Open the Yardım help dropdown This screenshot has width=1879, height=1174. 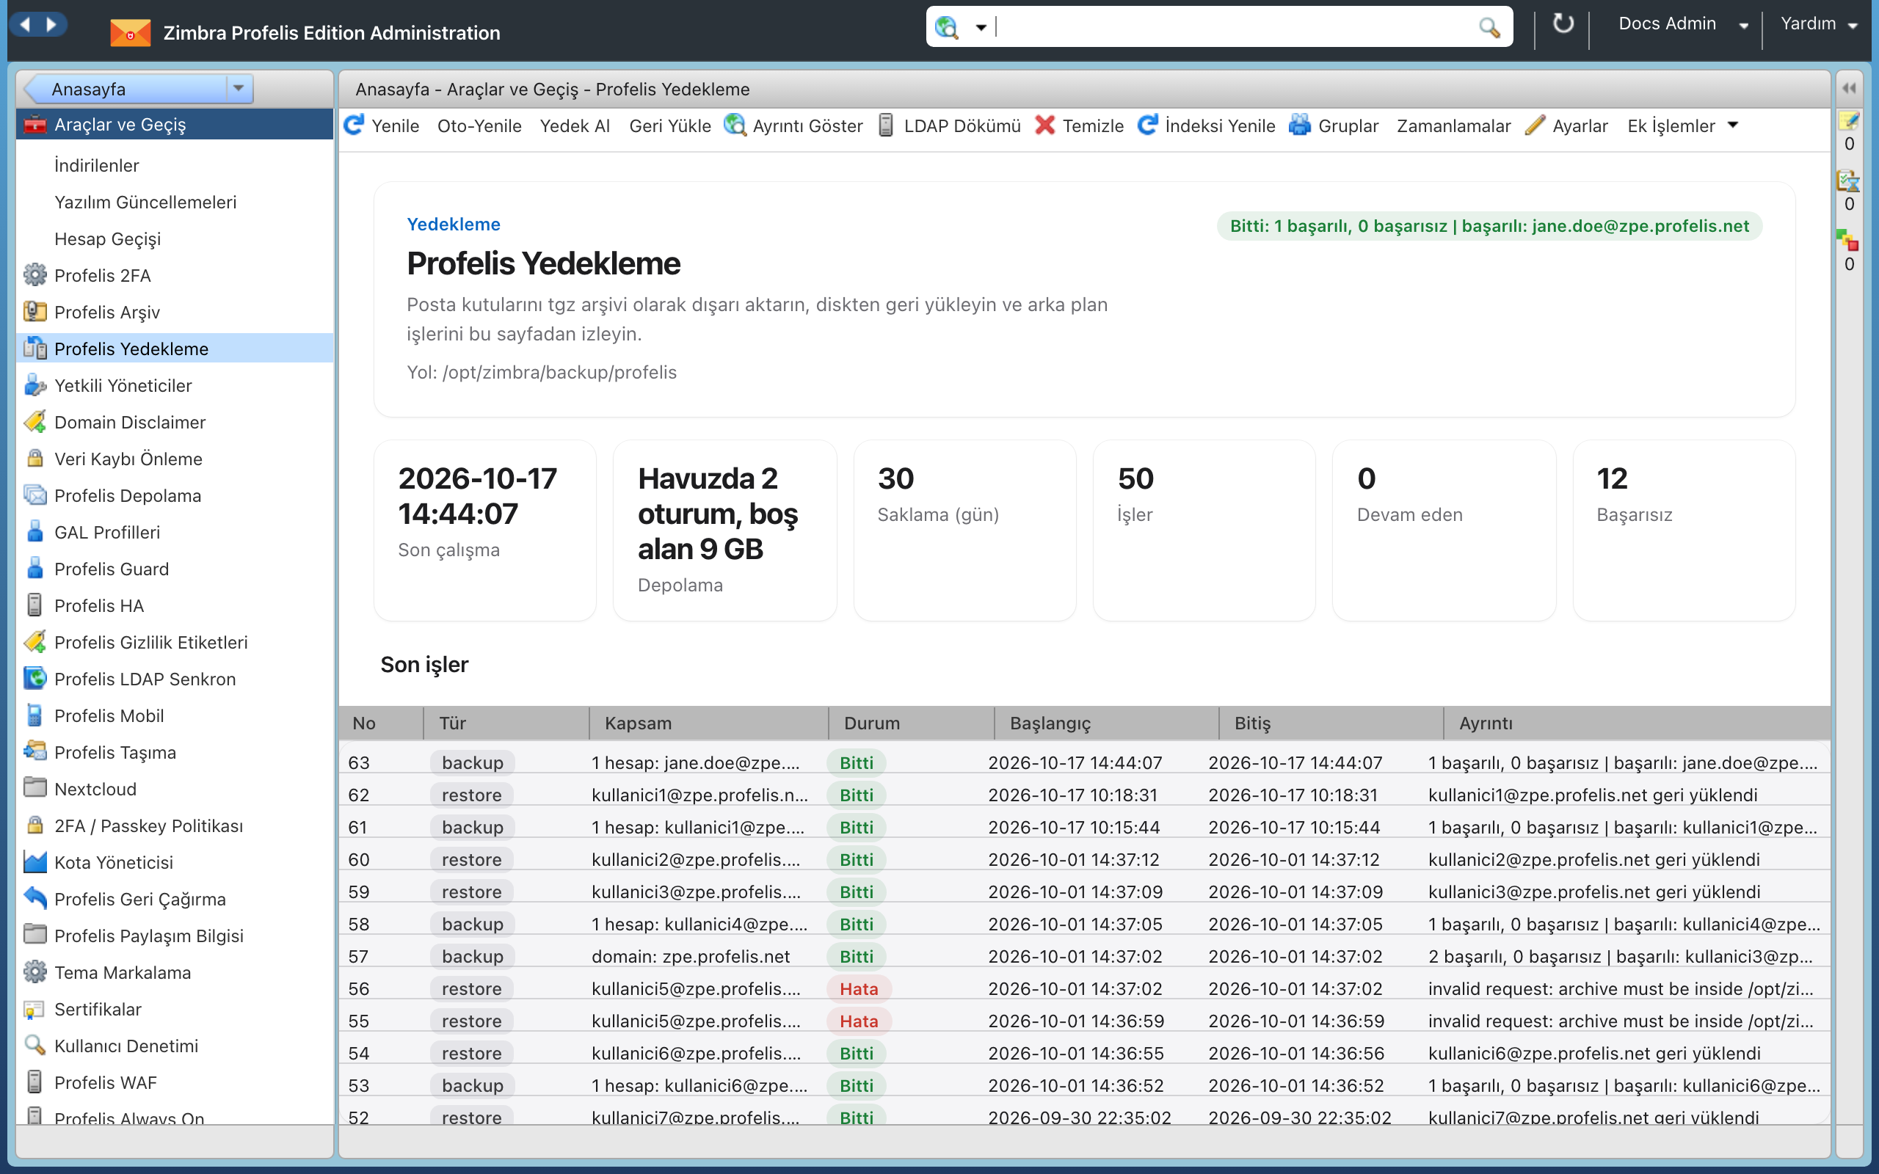click(x=1818, y=24)
